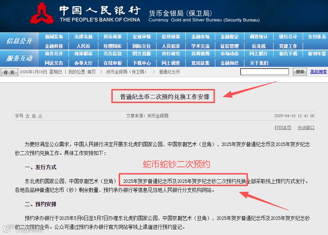Click the timestamp 2025-04-10 12:41:00
This screenshot has height=235, width=328.
click(x=294, y=116)
